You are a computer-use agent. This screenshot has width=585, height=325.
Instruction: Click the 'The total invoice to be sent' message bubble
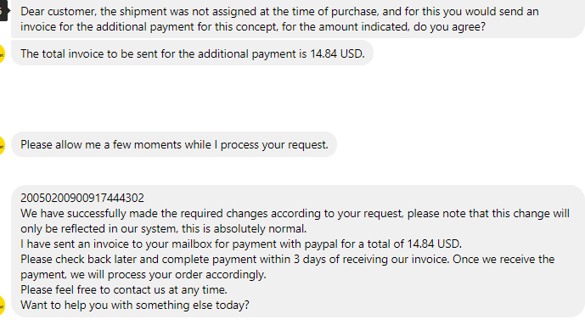[192, 53]
